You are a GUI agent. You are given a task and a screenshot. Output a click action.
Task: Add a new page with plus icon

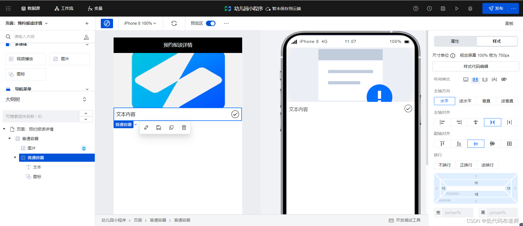87,23
